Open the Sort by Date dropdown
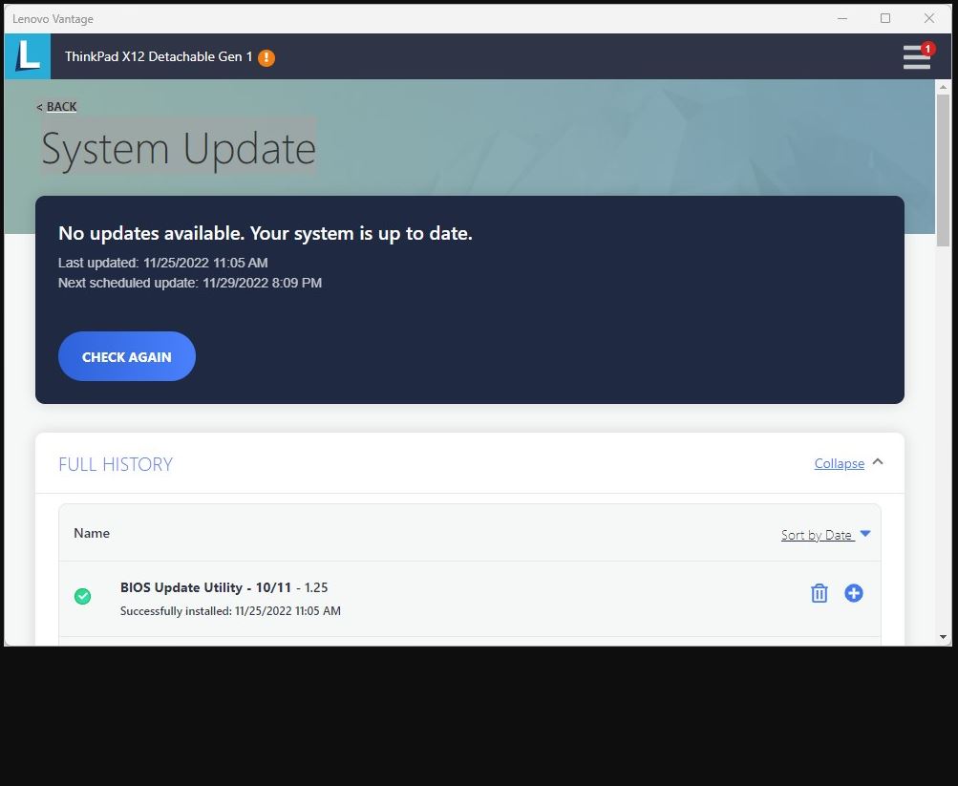The image size is (958, 786). point(818,535)
